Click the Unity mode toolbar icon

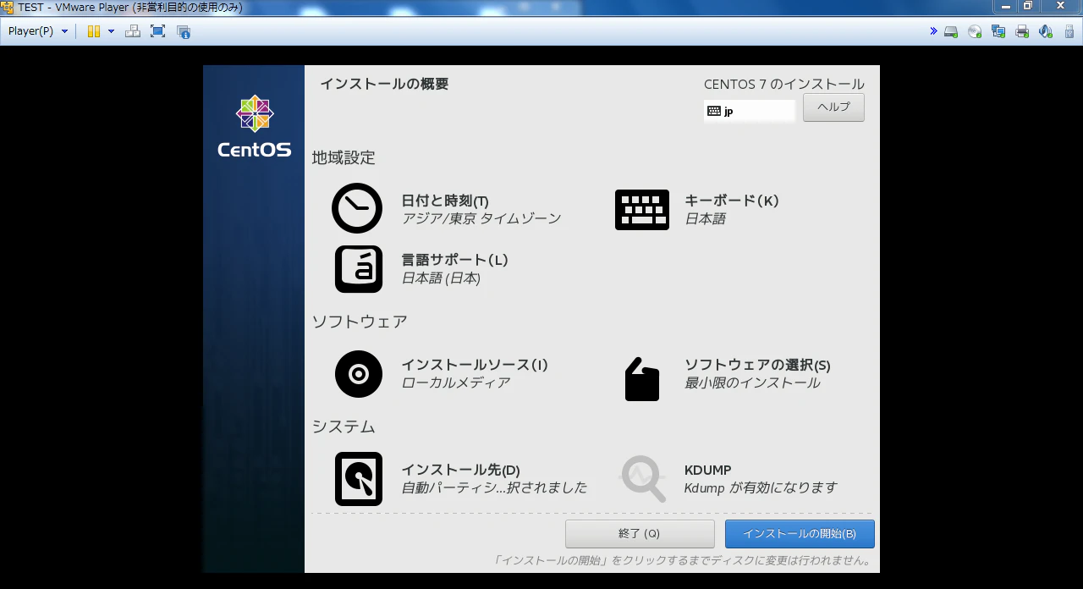point(184,32)
